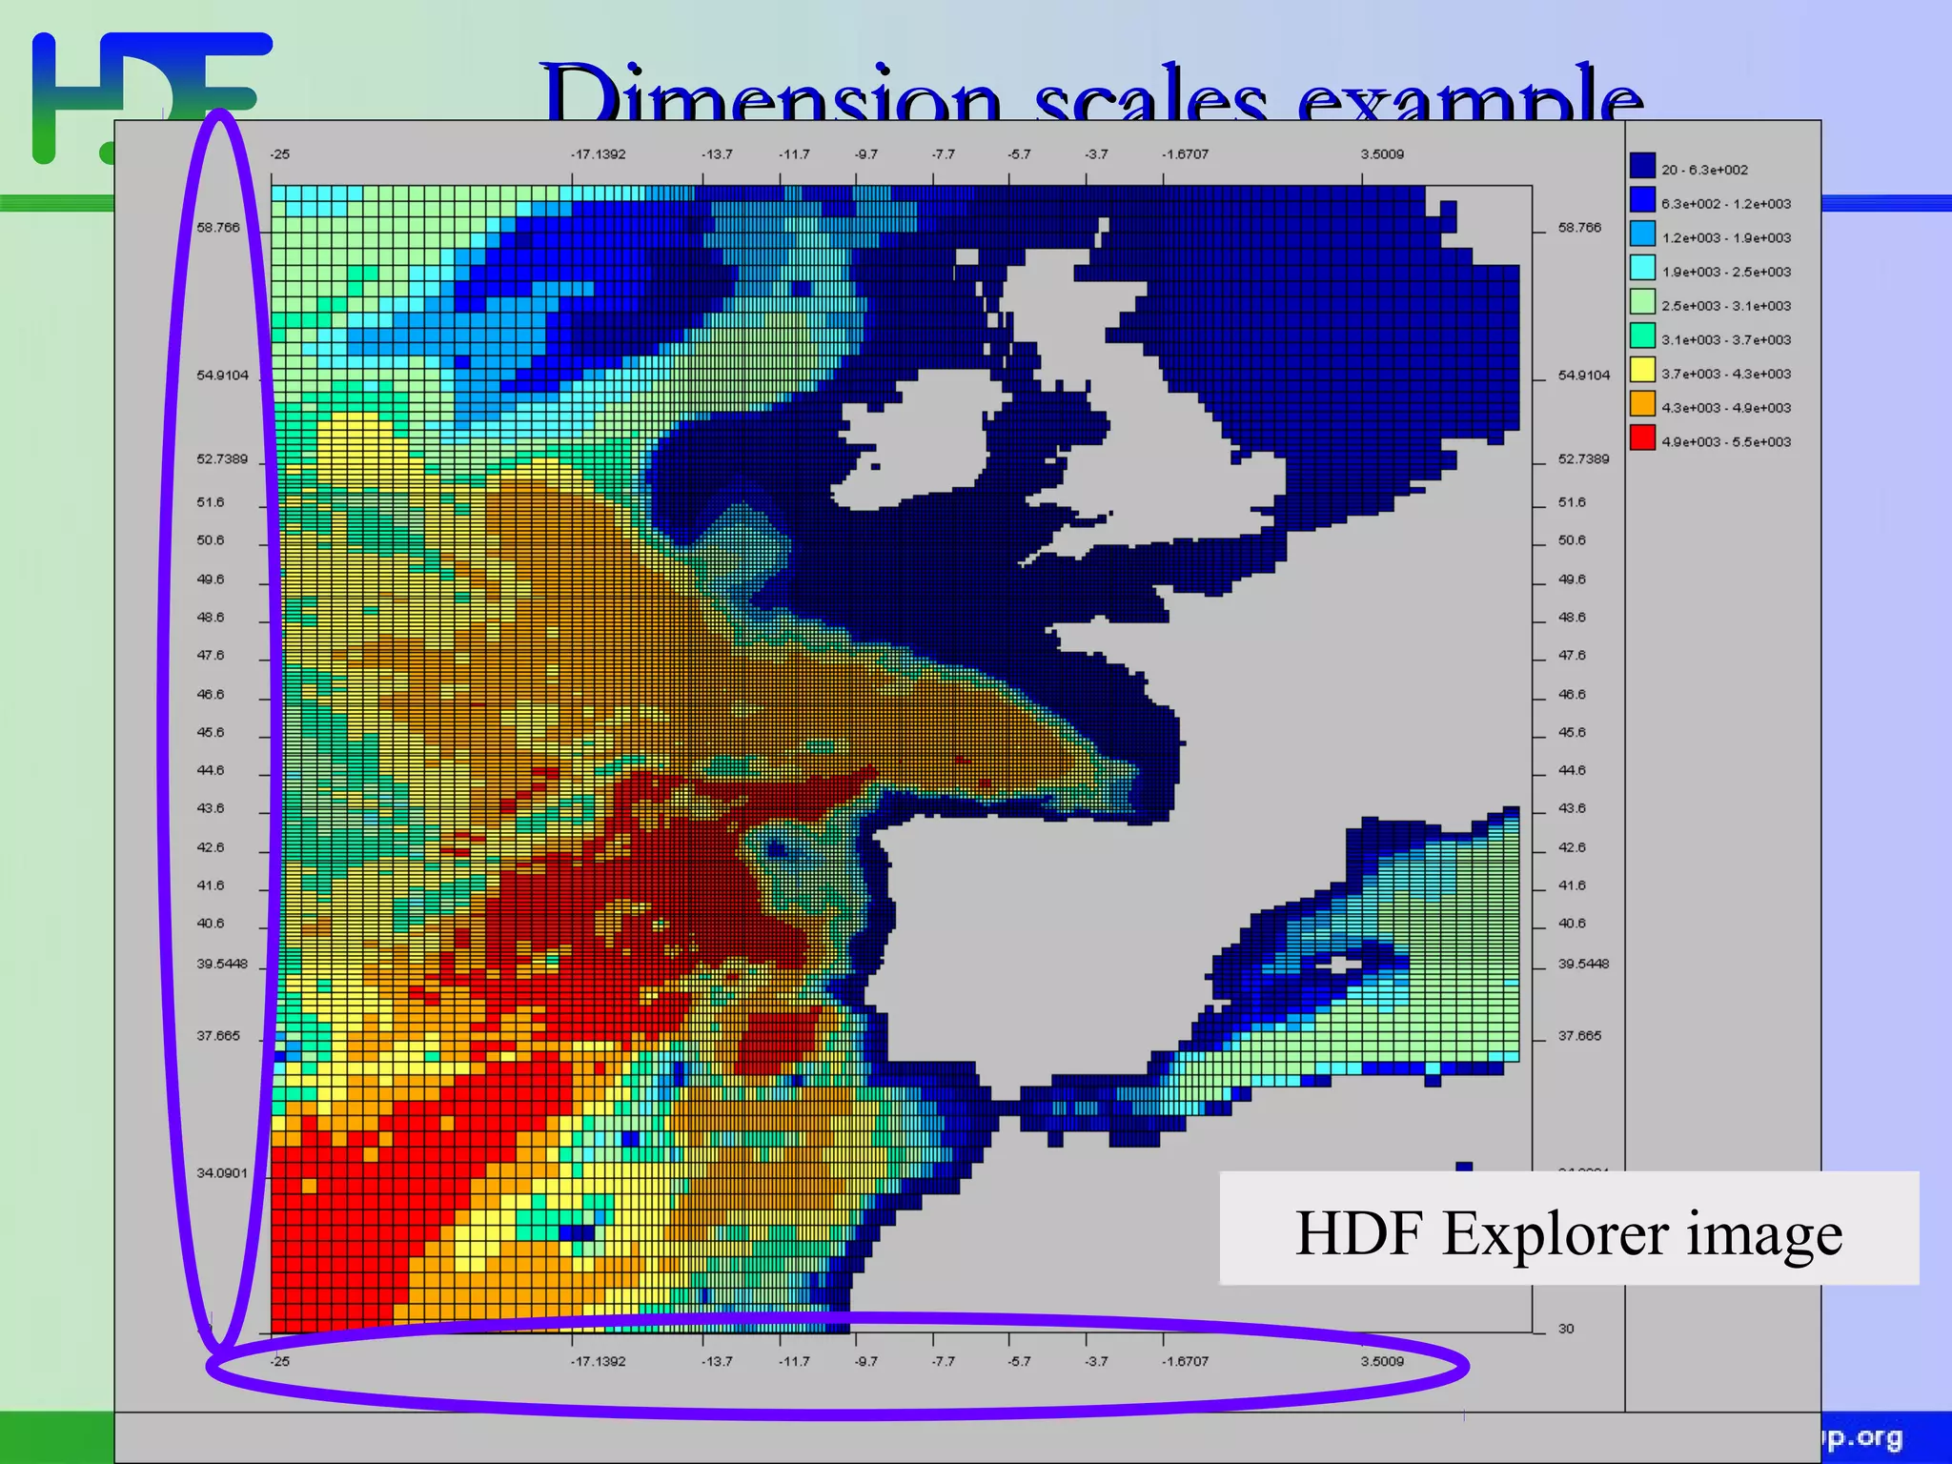The image size is (1952, 1464).
Task: Click the bottom axis label '-1.6707'
Action: (x=1185, y=1361)
